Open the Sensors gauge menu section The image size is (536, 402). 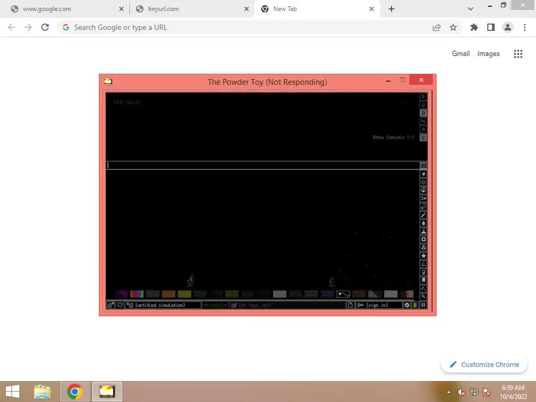point(423,191)
